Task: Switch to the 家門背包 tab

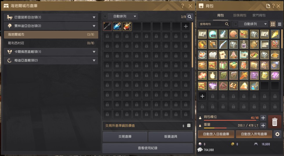Action: tap(259, 15)
